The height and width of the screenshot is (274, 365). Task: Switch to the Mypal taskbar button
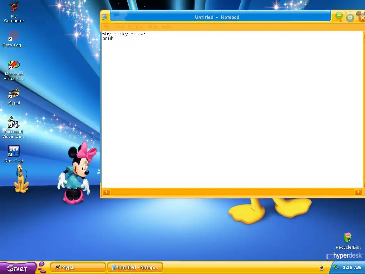tap(78, 268)
